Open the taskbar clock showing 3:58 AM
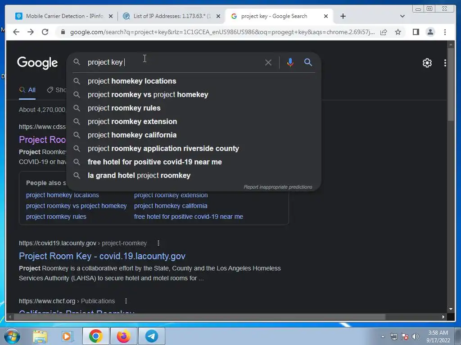 click(438, 336)
